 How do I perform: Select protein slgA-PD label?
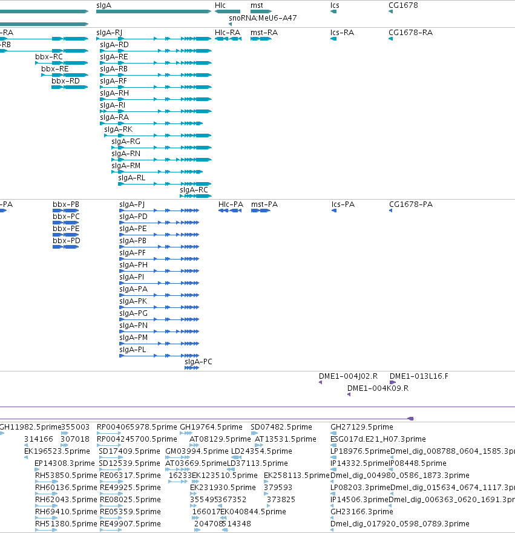click(133, 217)
